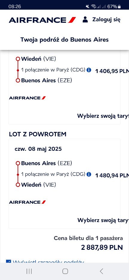Tap the Air France logo in header
Image resolution: width=129 pixels, height=280 pixels.
[x=42, y=20]
